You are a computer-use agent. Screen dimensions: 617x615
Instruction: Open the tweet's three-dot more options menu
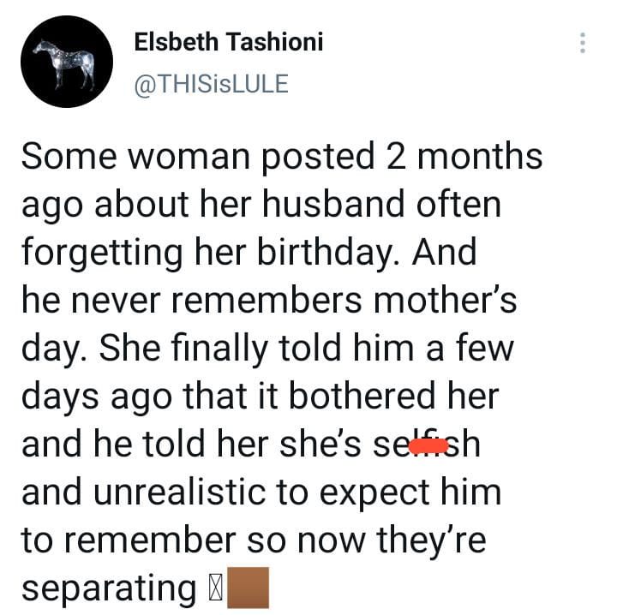[x=583, y=43]
